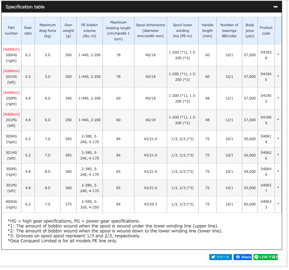The width and height of the screenshot is (289, 270).
Task: Click the Gear ratio column header
Action: pyautogui.click(x=28, y=30)
